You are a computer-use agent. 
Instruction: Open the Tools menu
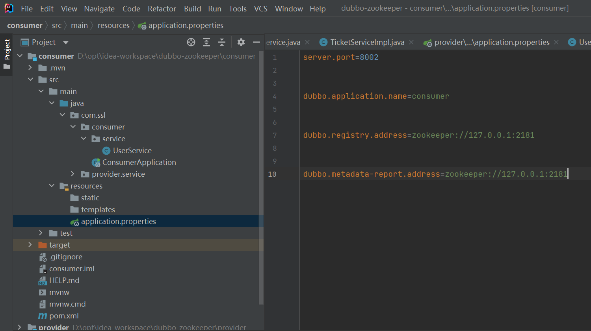(x=238, y=9)
